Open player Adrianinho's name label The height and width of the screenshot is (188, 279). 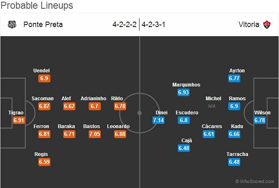(x=93, y=99)
